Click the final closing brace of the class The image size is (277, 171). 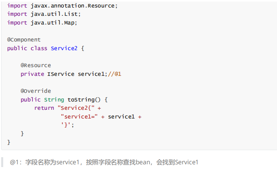9,142
